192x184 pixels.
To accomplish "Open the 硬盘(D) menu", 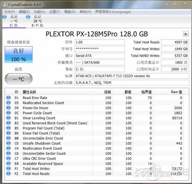I will point(70,12).
